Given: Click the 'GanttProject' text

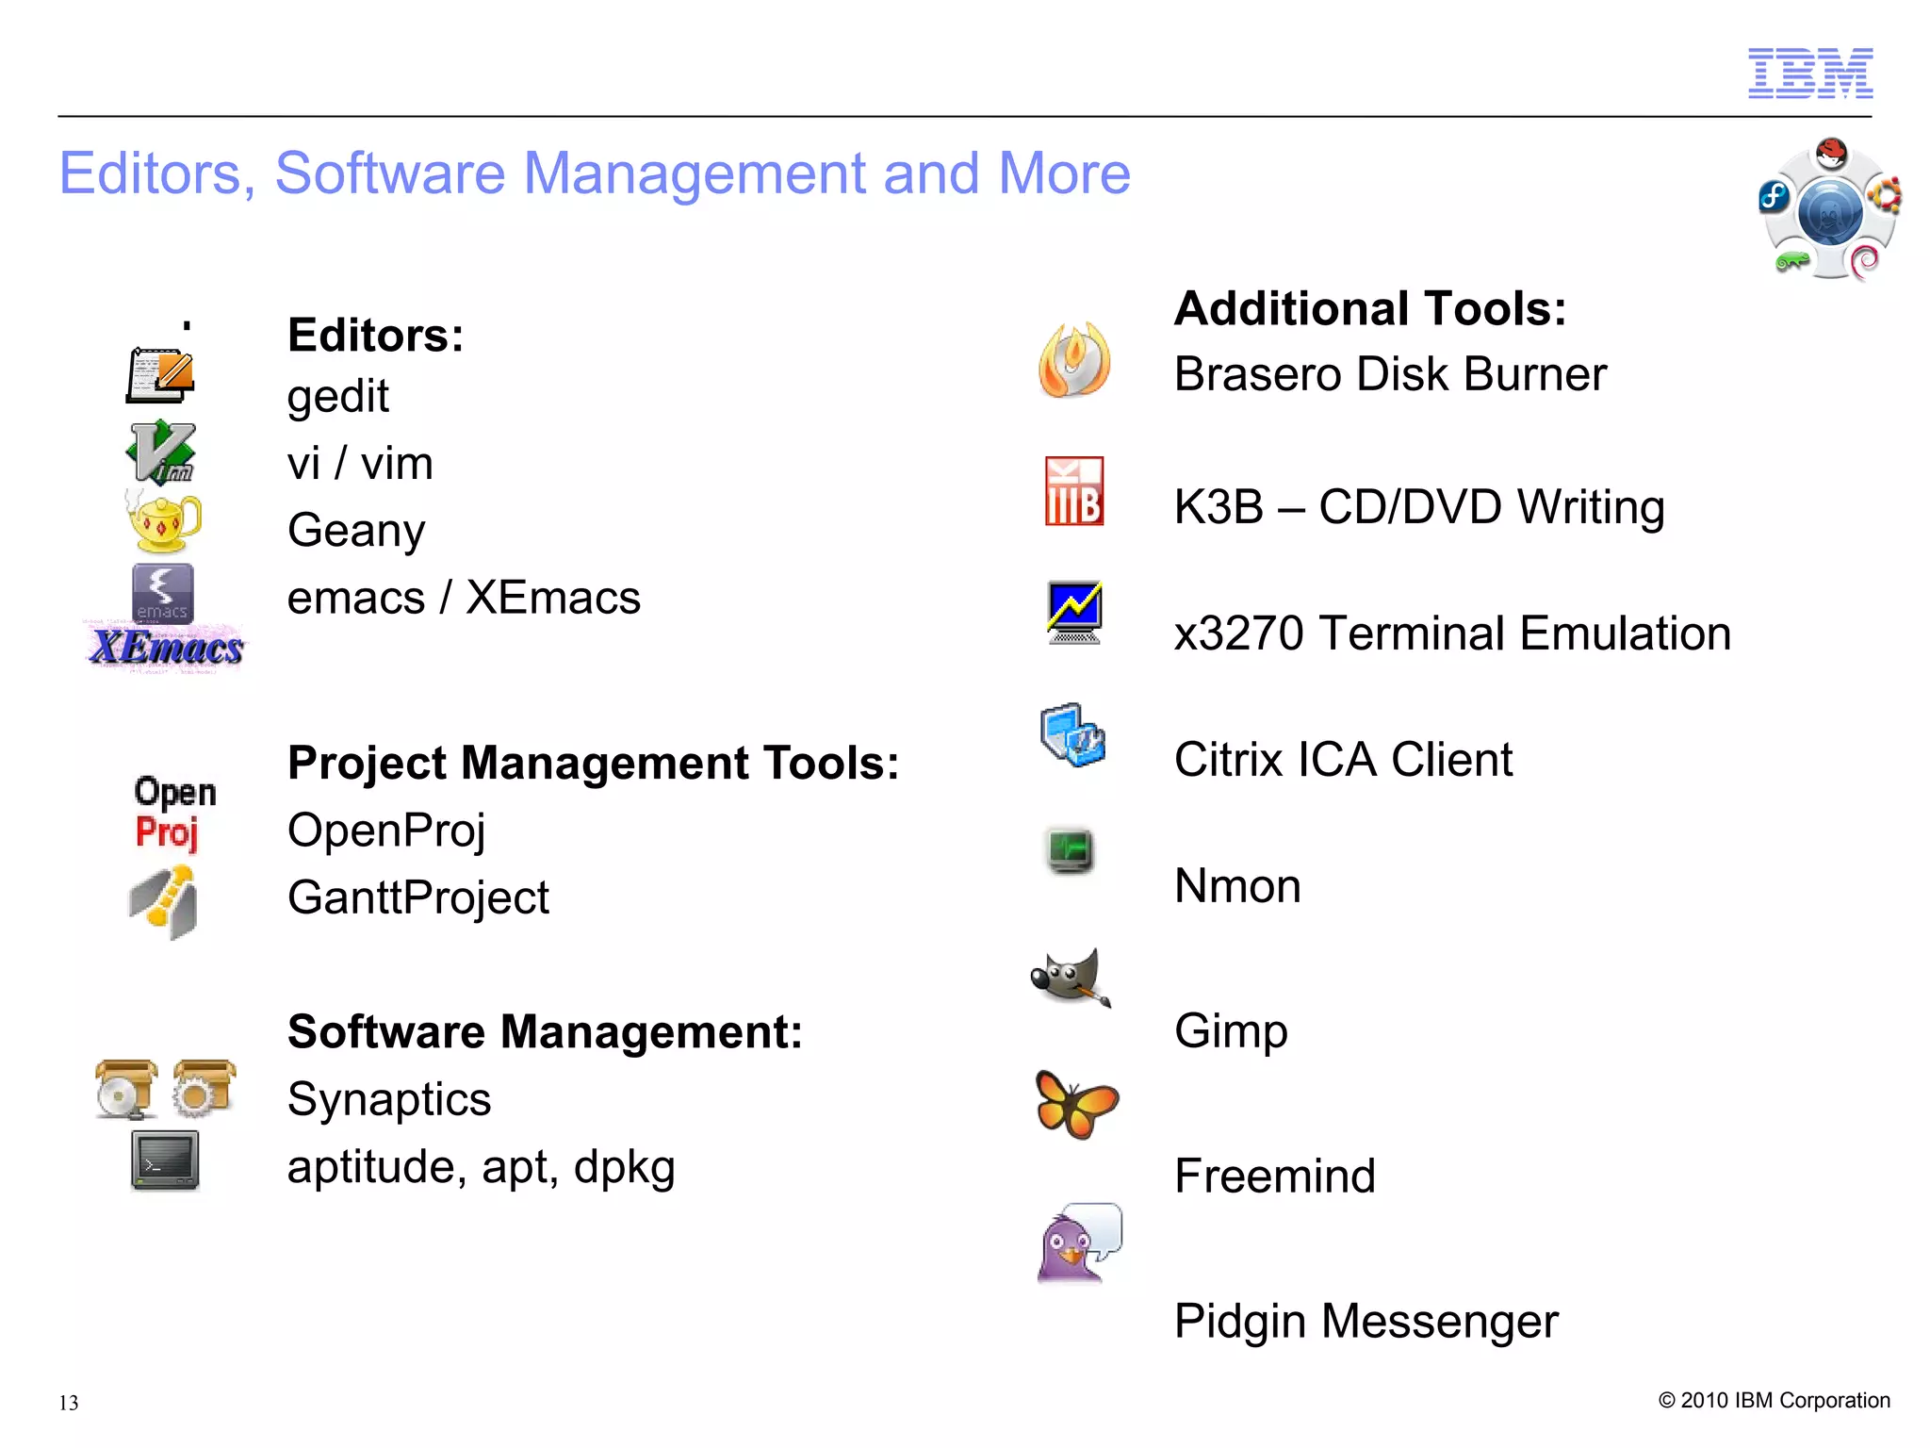Looking at the screenshot, I should [x=418, y=899].
